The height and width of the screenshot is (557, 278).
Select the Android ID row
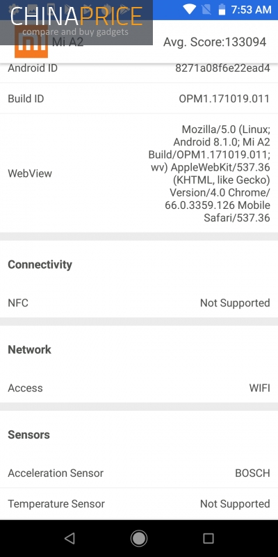point(139,68)
